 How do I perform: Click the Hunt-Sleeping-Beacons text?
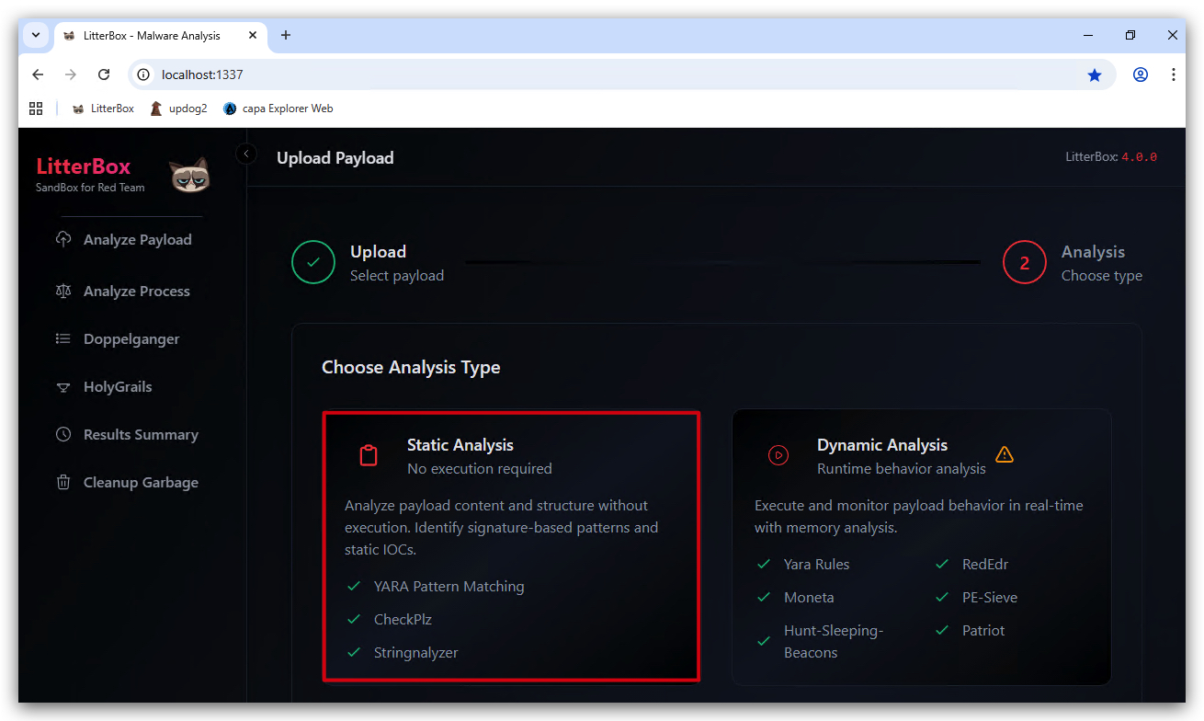tap(834, 642)
